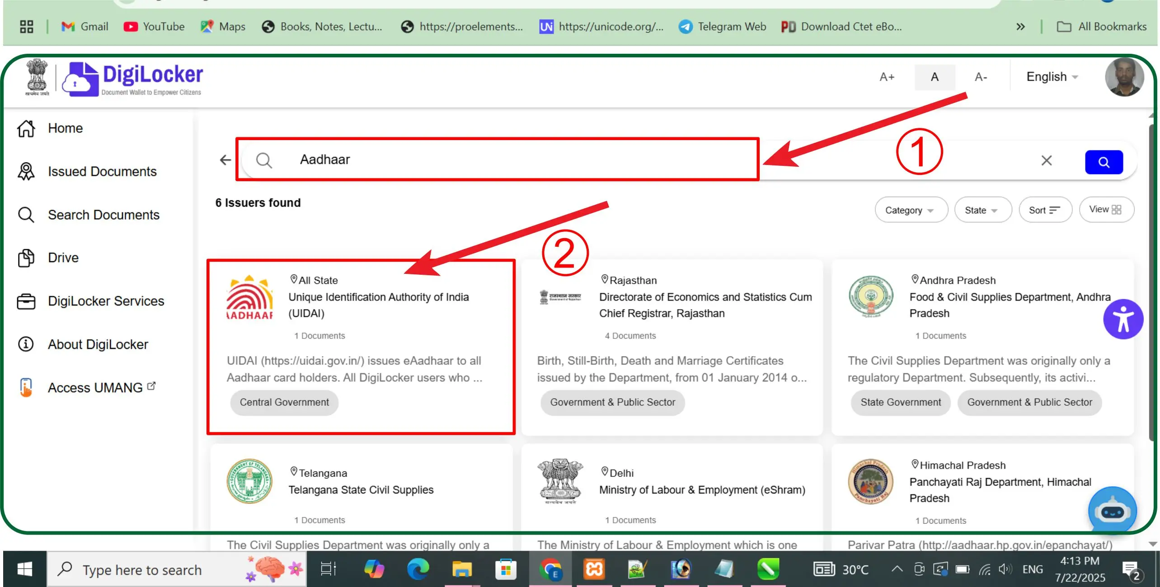Viewport: 1160px width, 587px height.
Task: Click the blue search button
Action: pos(1104,162)
